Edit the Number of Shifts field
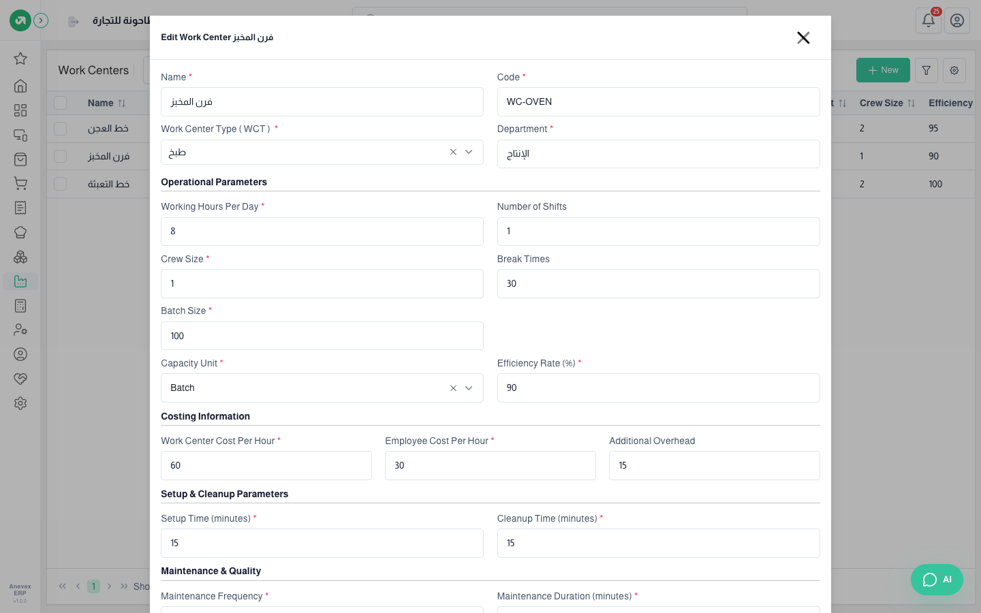The height and width of the screenshot is (613, 981). [x=659, y=232]
